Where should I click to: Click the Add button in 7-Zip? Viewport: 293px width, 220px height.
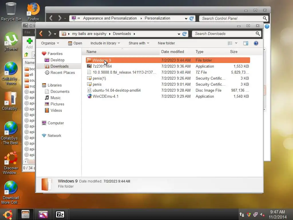pos(29,44)
